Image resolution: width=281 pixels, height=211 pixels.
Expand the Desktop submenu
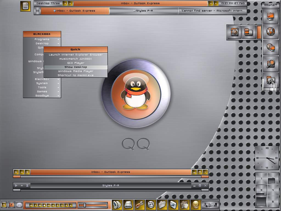42,43
